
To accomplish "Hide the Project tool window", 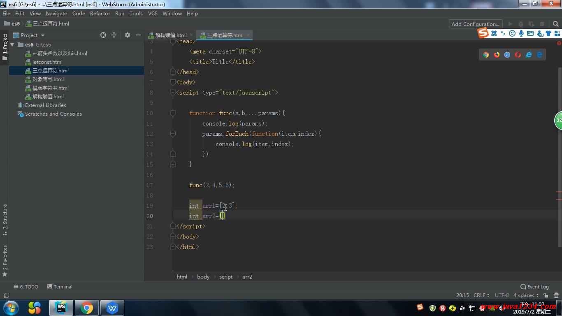I will coord(138,35).
